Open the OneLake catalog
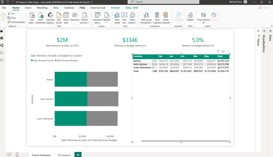Viewport: 273px width, 157px height. click(50, 18)
